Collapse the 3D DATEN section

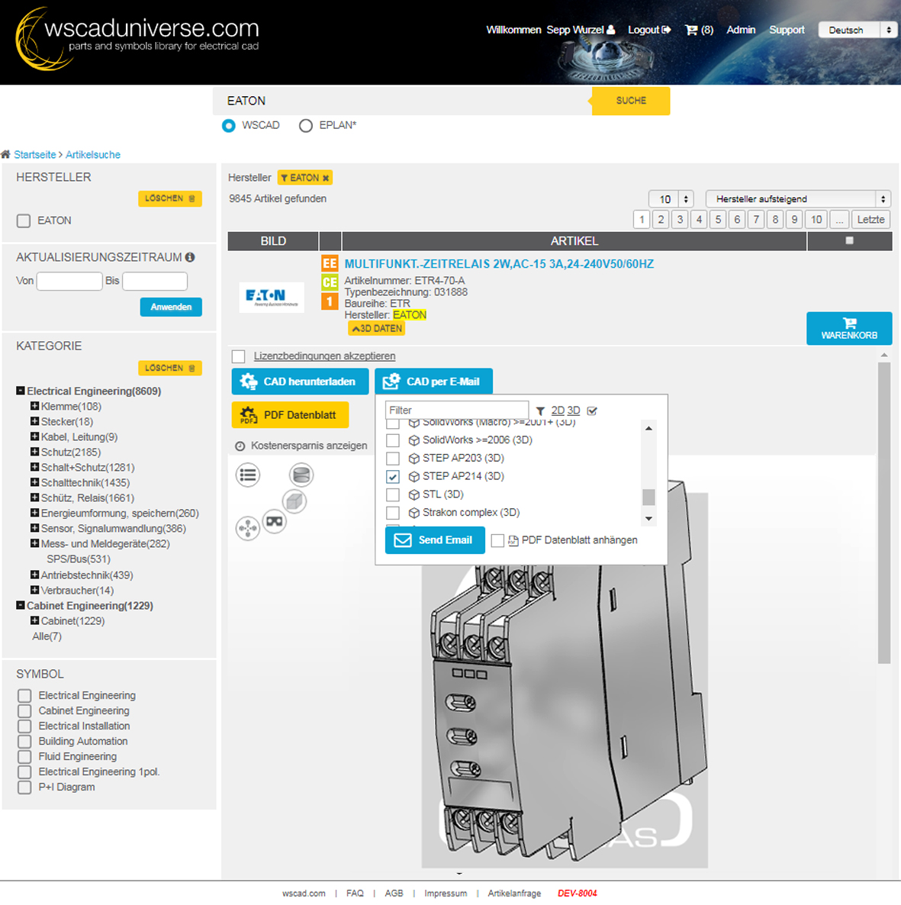click(x=376, y=328)
